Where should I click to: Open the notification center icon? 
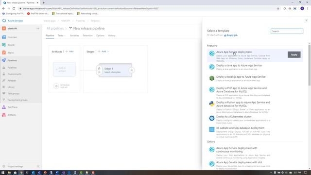tap(306, 173)
